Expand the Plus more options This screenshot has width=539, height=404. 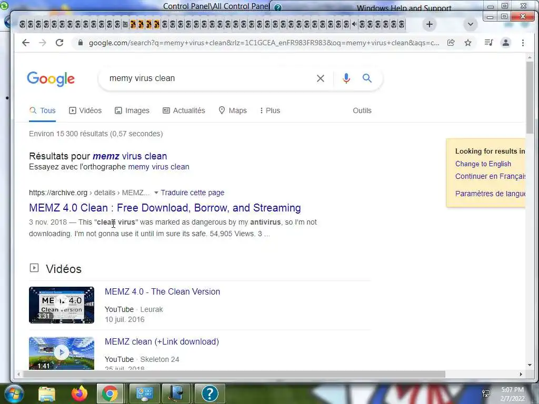click(x=270, y=110)
